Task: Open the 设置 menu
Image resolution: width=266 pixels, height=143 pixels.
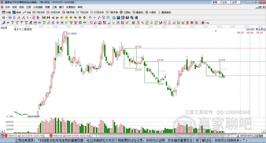Action: 47,7
